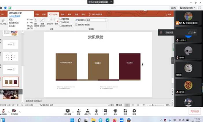Open meeting Settings gear icon
Viewport: 203px width, 122px height.
pyautogui.click(x=134, y=111)
